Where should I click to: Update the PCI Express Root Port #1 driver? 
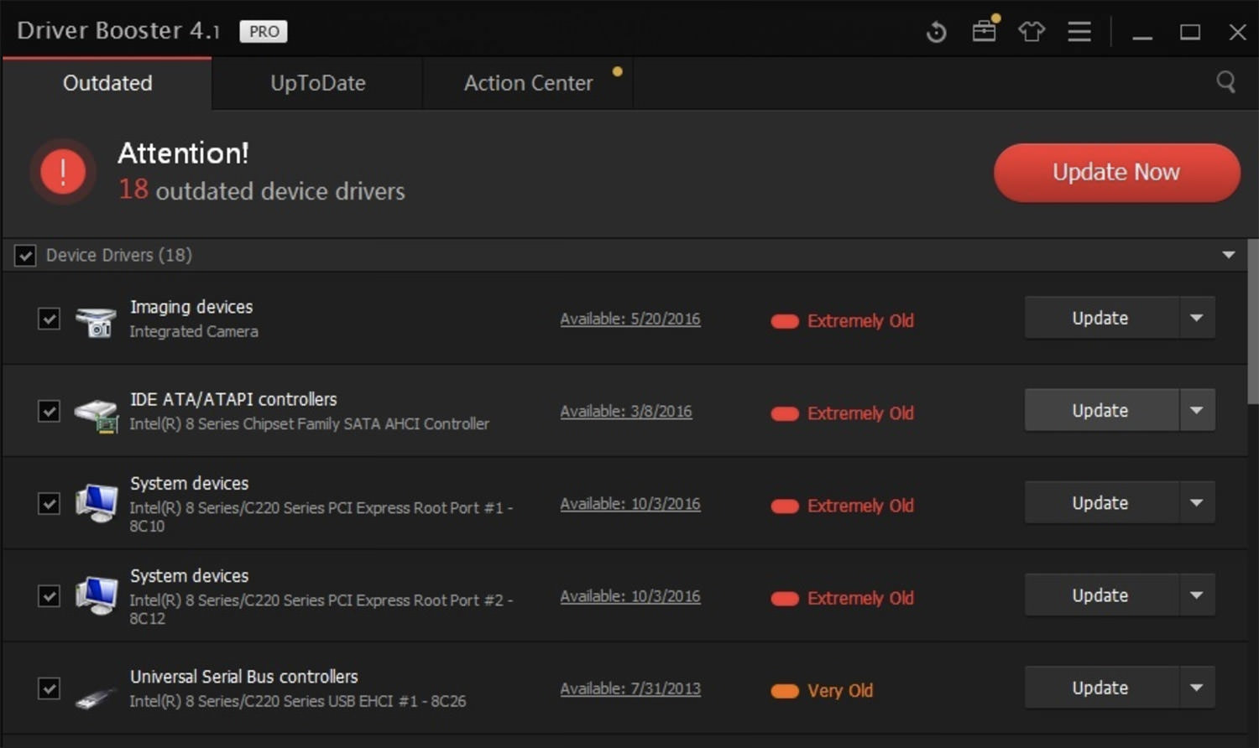[1101, 502]
